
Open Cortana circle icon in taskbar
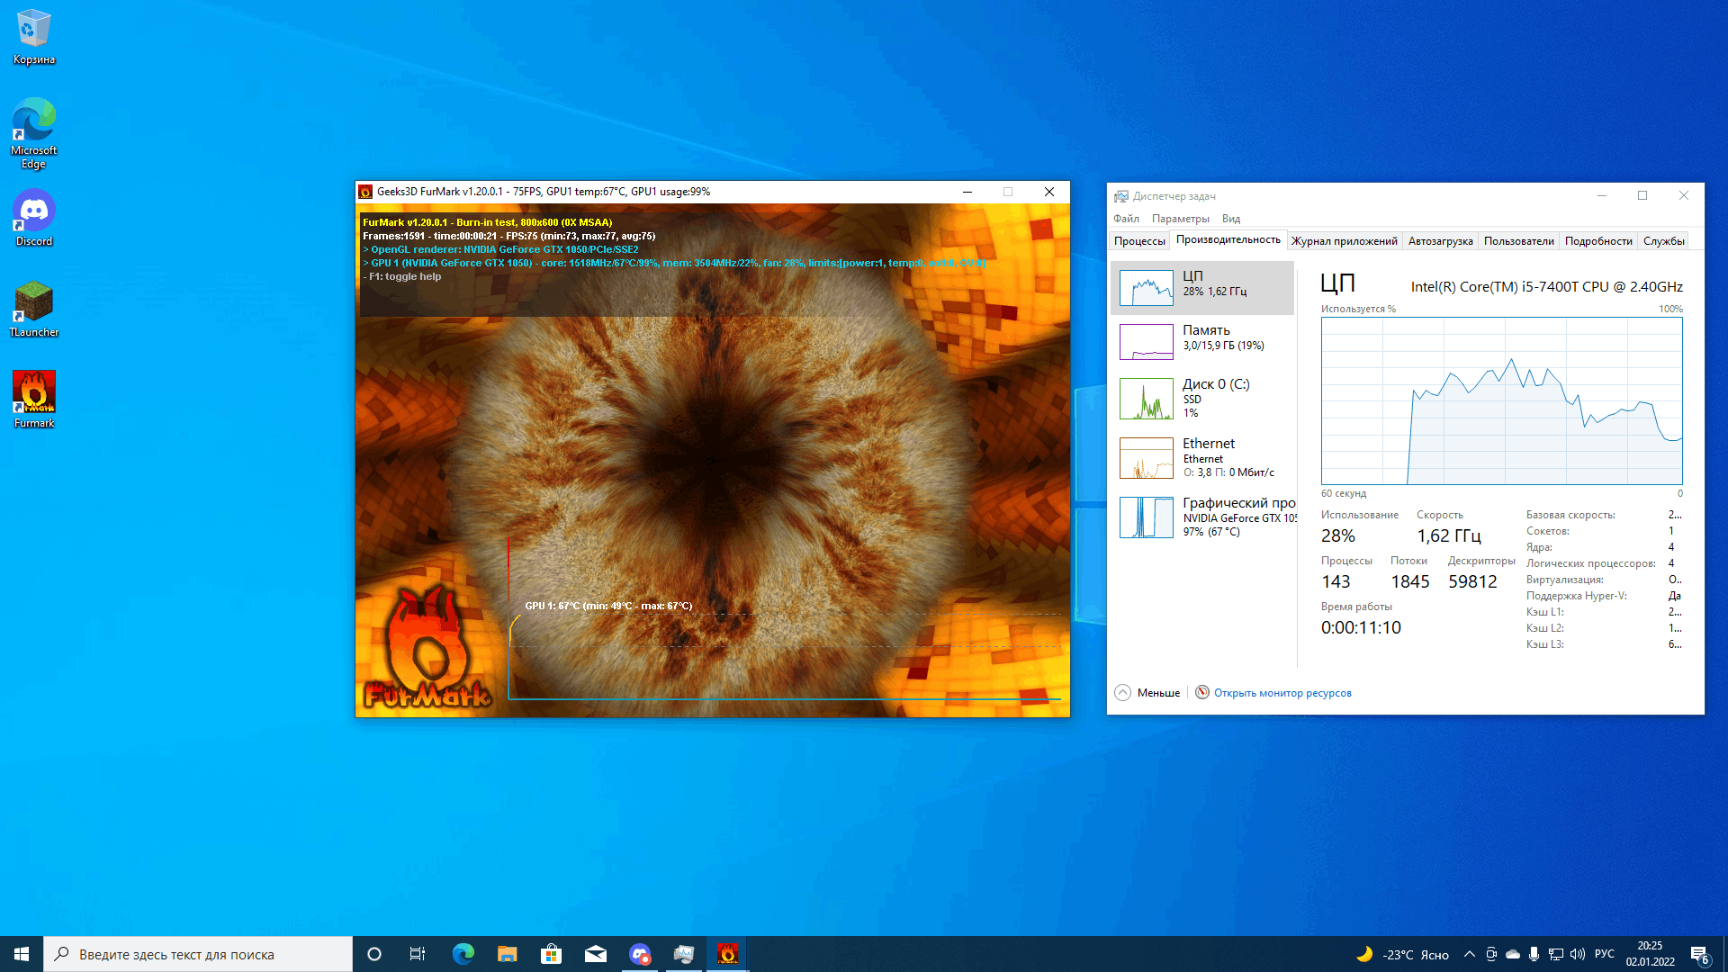(x=374, y=954)
